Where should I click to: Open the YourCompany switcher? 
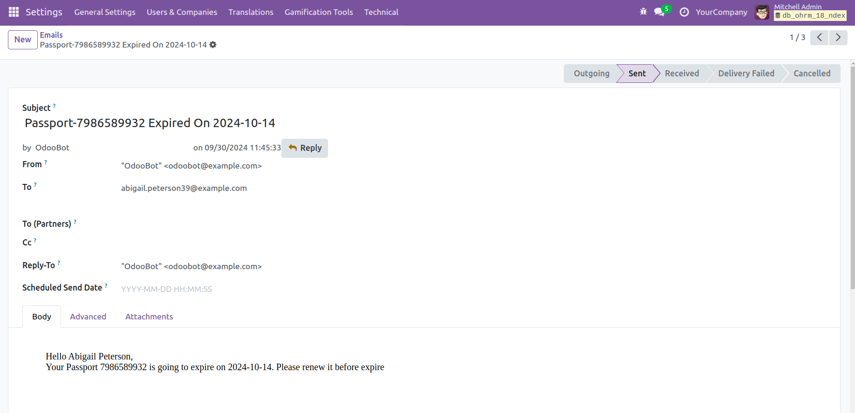pyautogui.click(x=721, y=12)
